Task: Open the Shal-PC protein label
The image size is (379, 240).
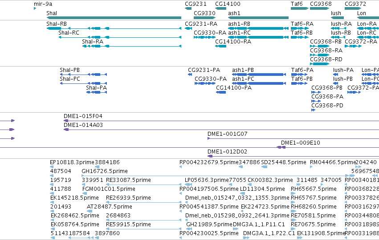Action: pos(70,79)
